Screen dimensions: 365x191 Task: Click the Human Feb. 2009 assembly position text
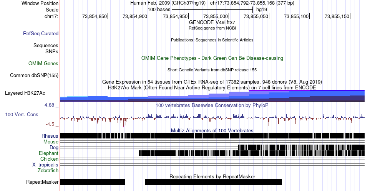[212, 3]
